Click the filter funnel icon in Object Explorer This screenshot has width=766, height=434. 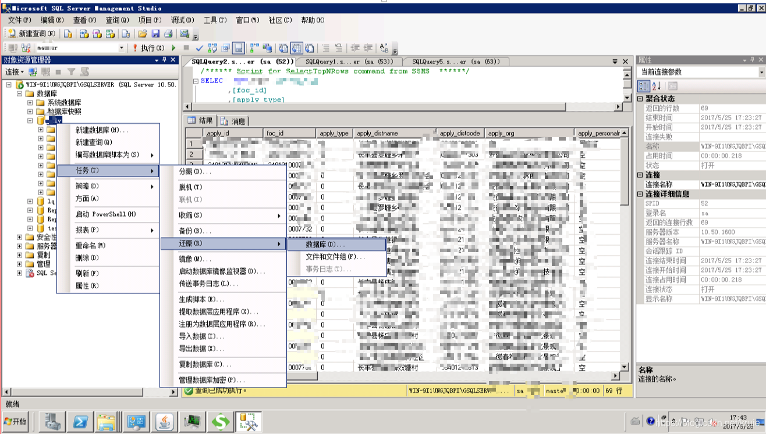[71, 72]
